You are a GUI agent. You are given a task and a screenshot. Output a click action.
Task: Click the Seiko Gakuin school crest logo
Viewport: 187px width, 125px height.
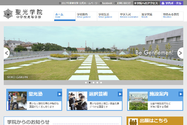pyautogui.click(x=8, y=14)
